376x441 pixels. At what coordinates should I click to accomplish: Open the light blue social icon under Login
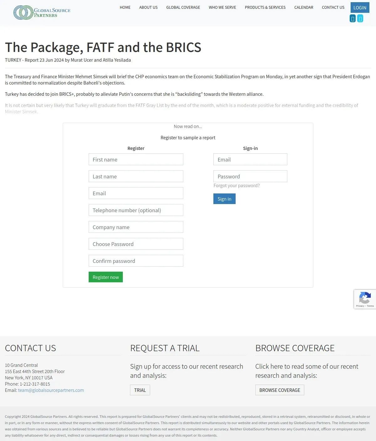tap(360, 18)
